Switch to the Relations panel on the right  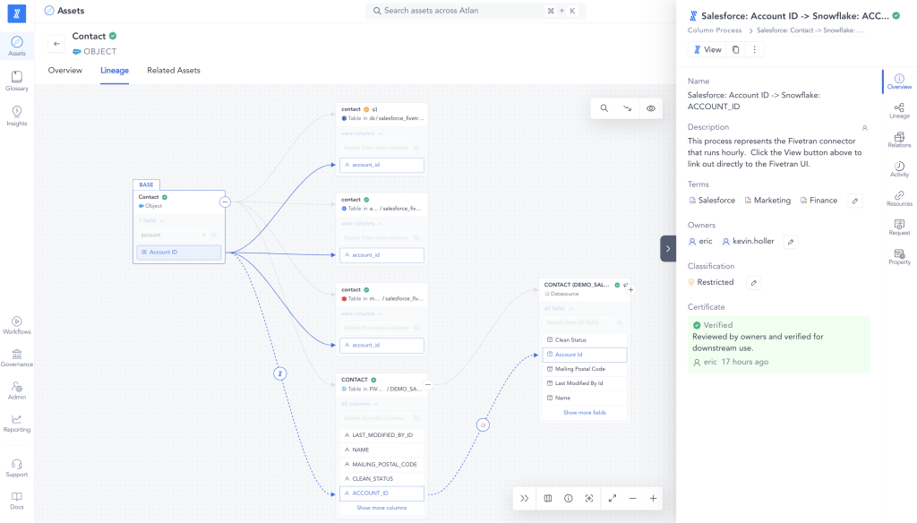[x=899, y=140]
